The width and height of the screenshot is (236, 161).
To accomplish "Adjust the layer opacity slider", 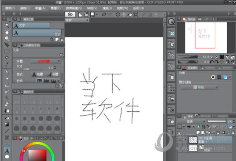I will point(217,121).
